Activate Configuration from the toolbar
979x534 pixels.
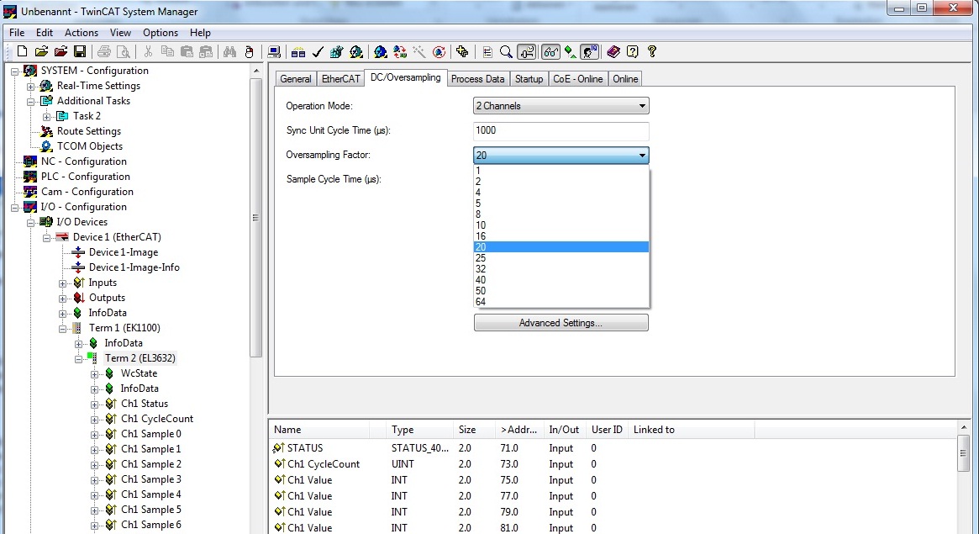click(335, 52)
